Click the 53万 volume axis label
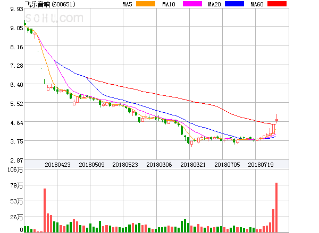The image size is (319, 233). (x=16, y=201)
